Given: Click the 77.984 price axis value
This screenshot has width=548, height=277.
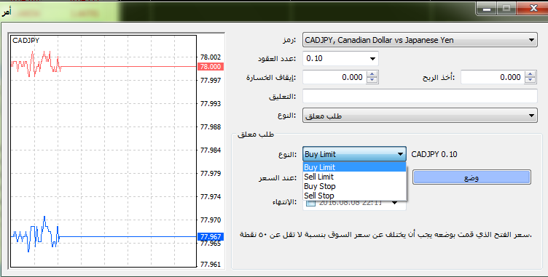Looking at the screenshot, I should [211, 150].
